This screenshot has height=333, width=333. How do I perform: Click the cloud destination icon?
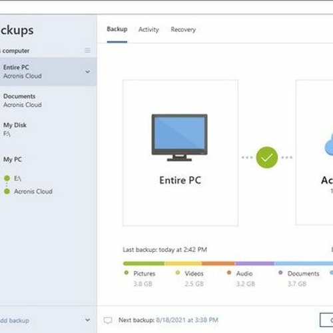(329, 145)
